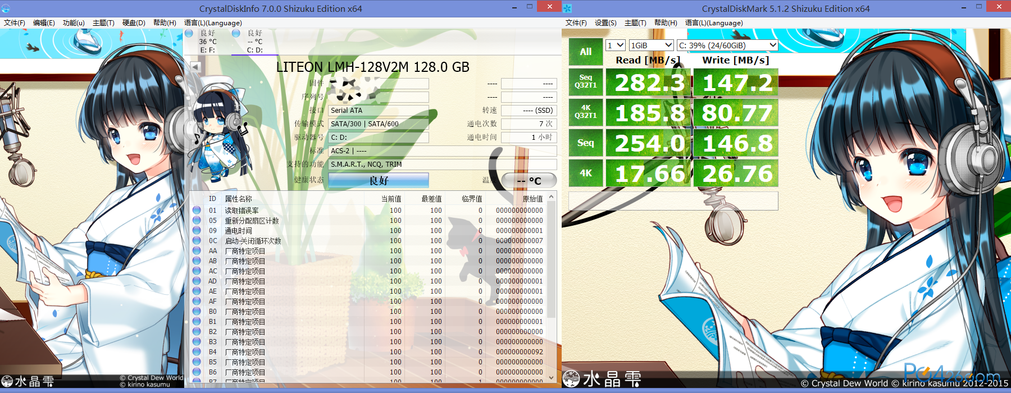Click 最差值 column header
The width and height of the screenshot is (1011, 393).
[x=431, y=199]
